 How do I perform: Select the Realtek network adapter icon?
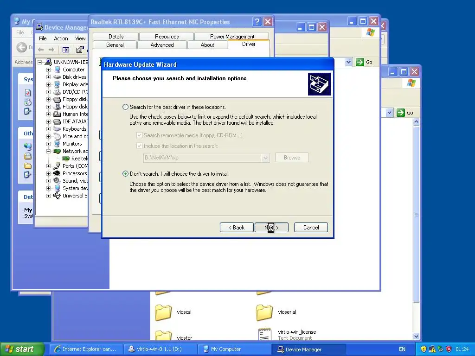[x=66, y=159]
